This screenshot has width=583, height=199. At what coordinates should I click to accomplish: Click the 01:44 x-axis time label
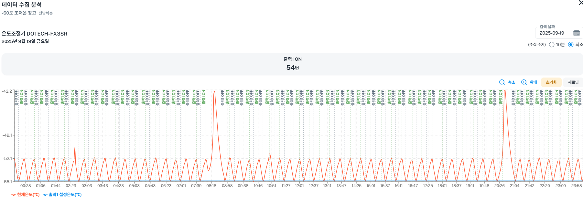point(56,186)
